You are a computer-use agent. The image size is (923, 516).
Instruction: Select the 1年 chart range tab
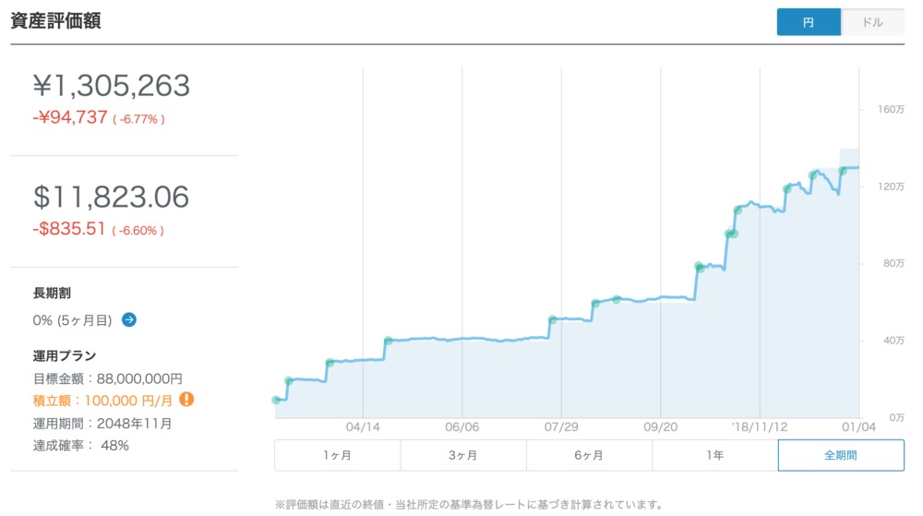[x=715, y=455]
